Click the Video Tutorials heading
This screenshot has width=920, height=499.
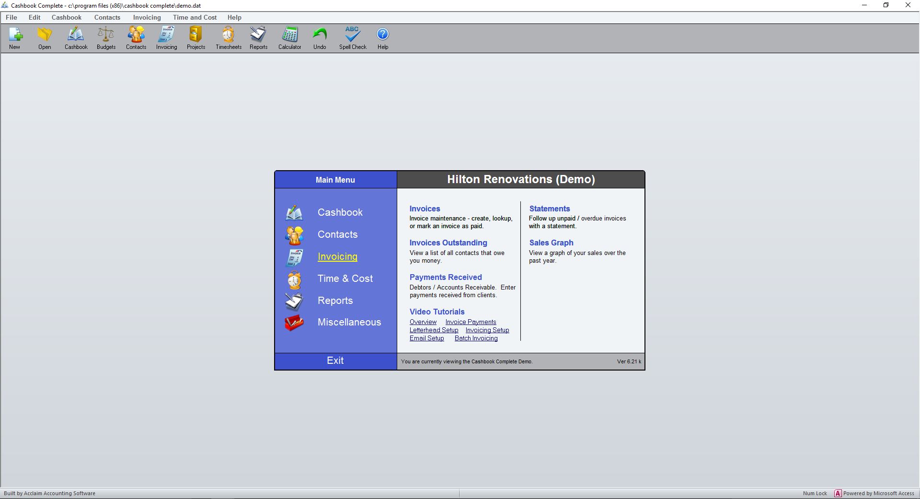pos(437,312)
